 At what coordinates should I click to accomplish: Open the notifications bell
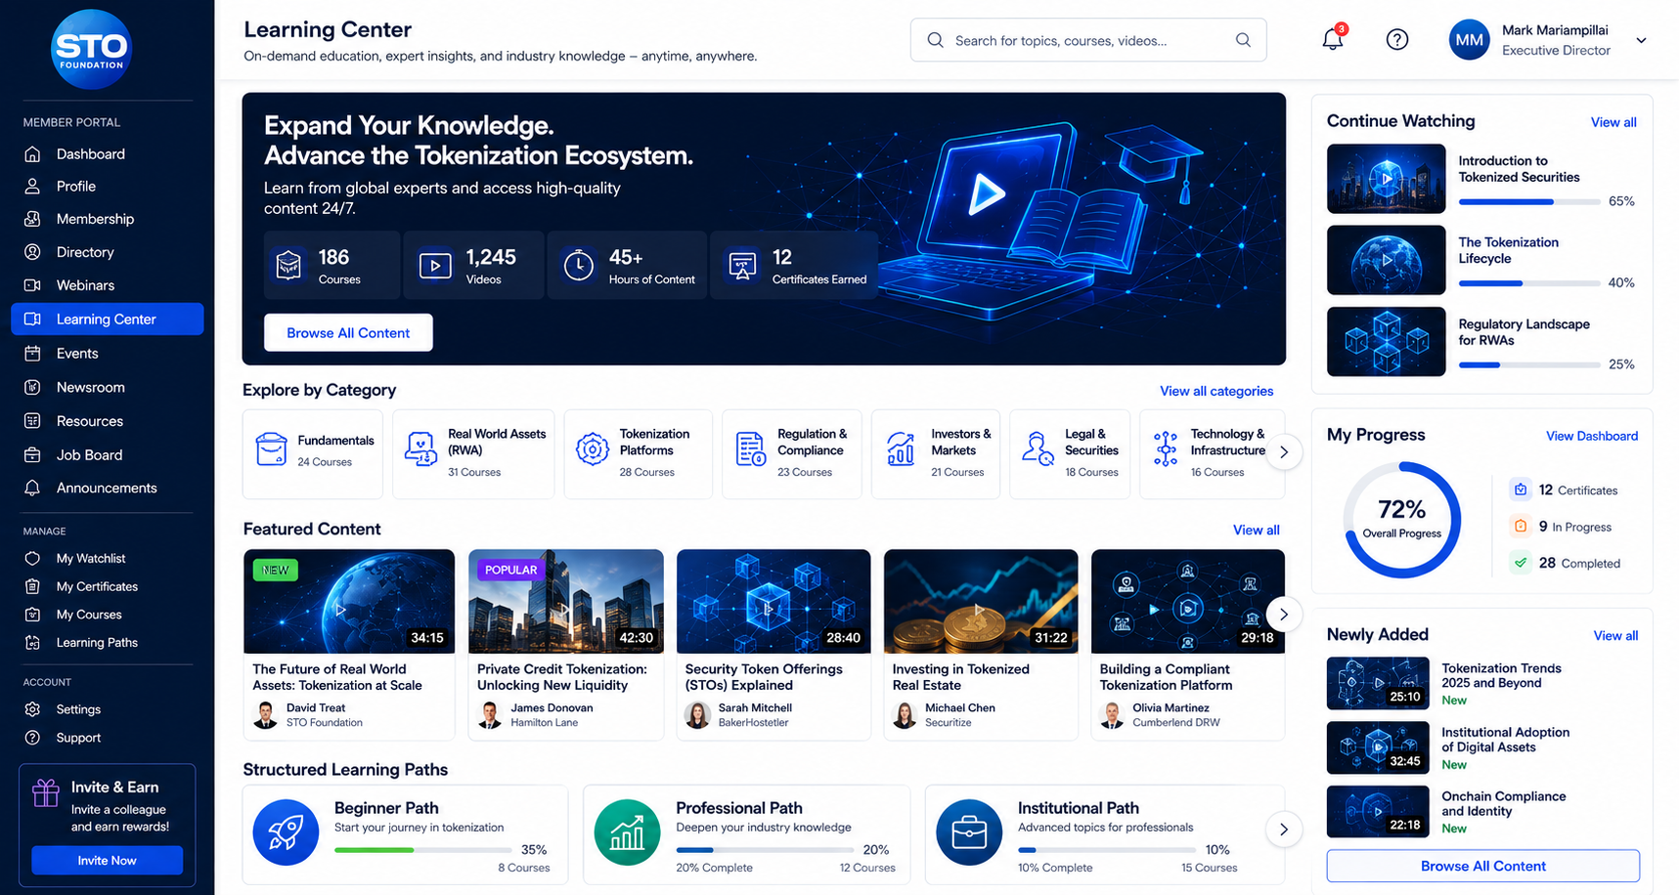(x=1333, y=39)
